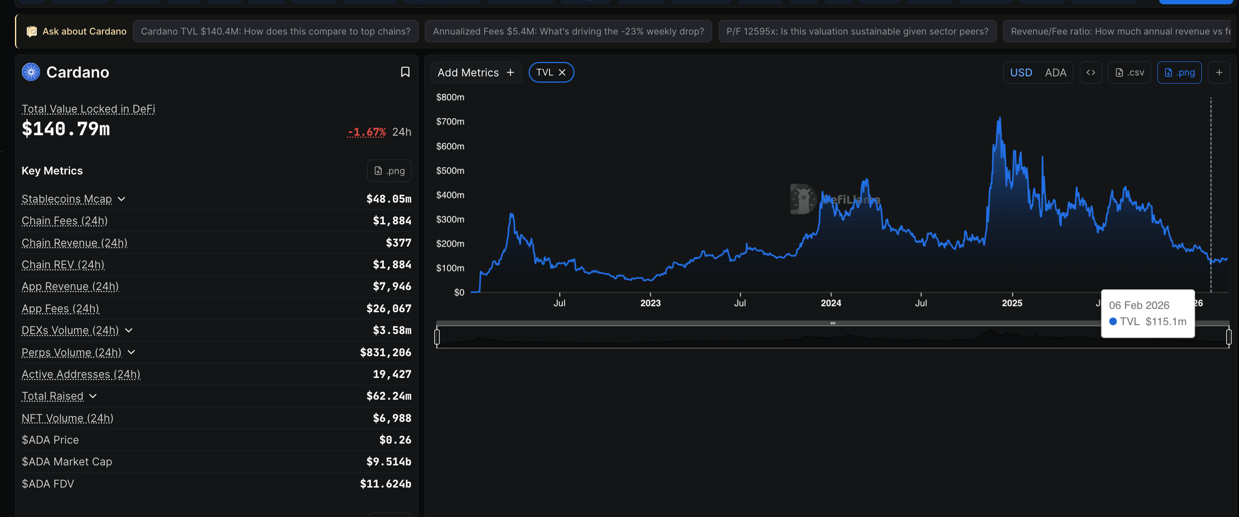Screen dimensions: 1239x517
Task: Download the chart as .png
Action: [1179, 72]
